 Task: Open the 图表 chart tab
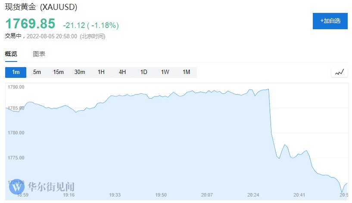coord(39,54)
